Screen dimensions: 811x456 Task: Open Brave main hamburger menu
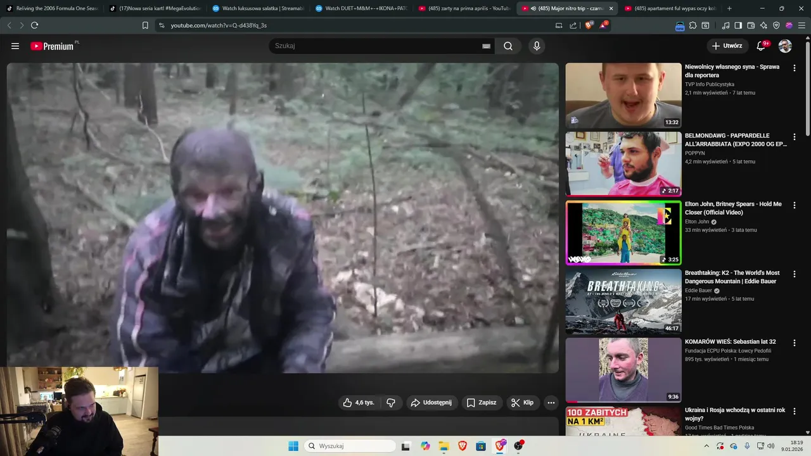tap(801, 25)
